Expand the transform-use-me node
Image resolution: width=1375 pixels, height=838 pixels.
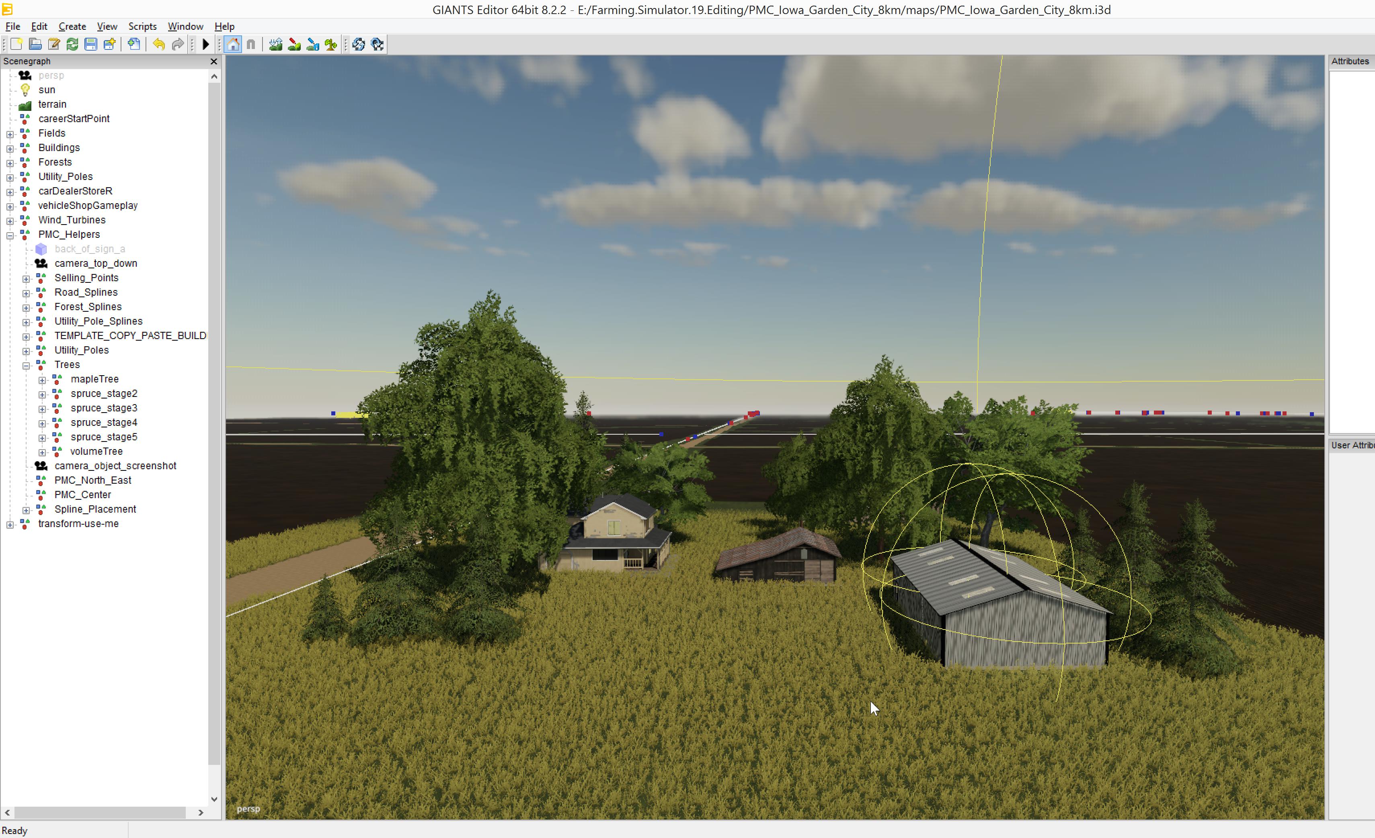point(10,525)
